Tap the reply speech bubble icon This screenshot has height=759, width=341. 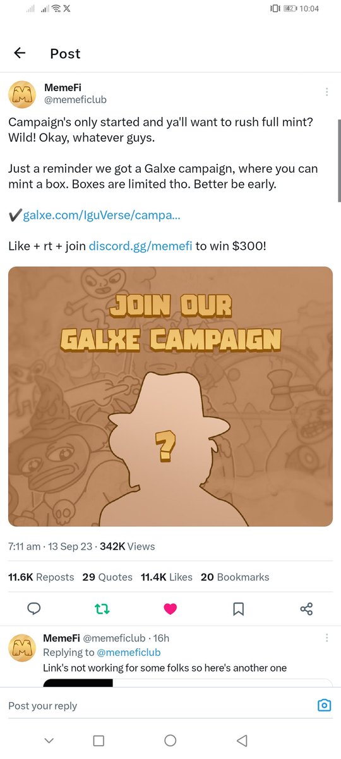click(34, 608)
